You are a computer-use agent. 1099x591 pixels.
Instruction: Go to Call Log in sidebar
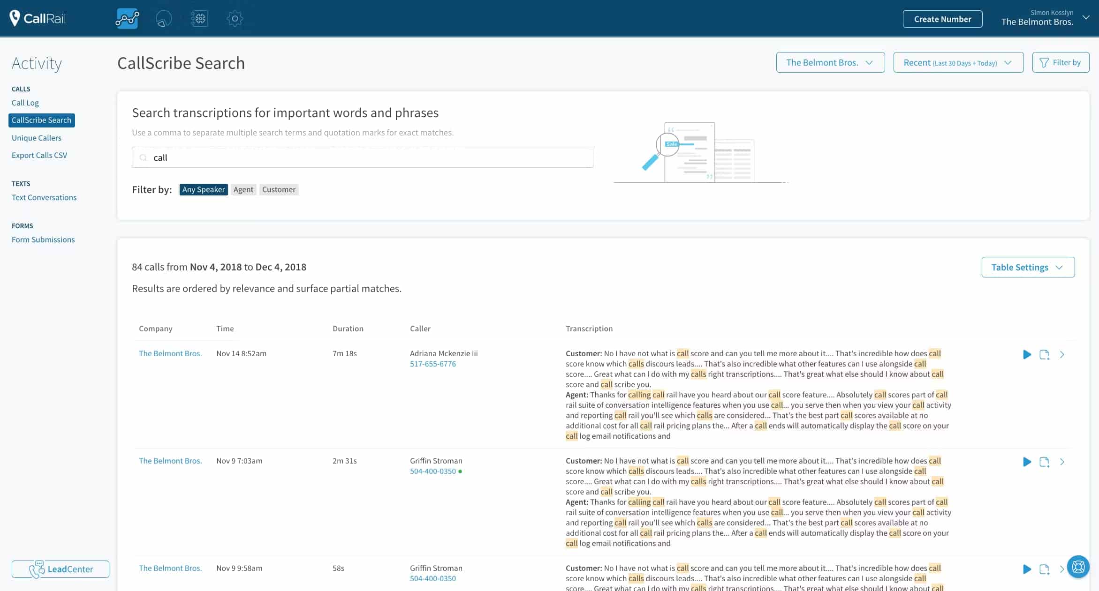(x=25, y=103)
